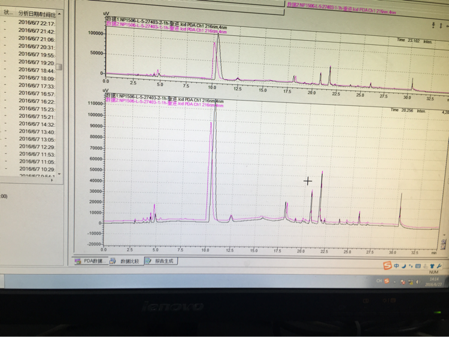Image resolution: width=449 pixels, height=337 pixels.
Task: Click the peak near 30.8 min in lower chromatogram
Action: (x=401, y=209)
